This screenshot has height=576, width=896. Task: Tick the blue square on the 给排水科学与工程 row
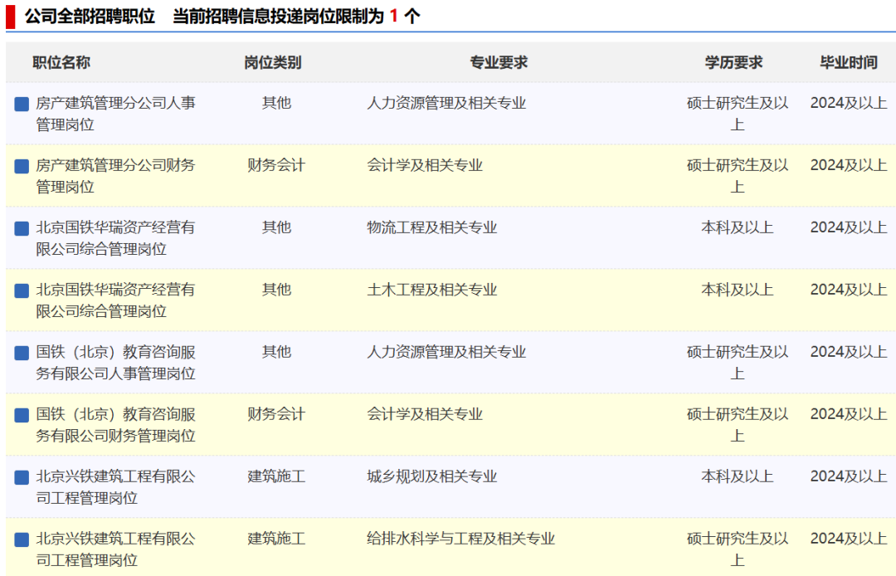pyautogui.click(x=22, y=539)
